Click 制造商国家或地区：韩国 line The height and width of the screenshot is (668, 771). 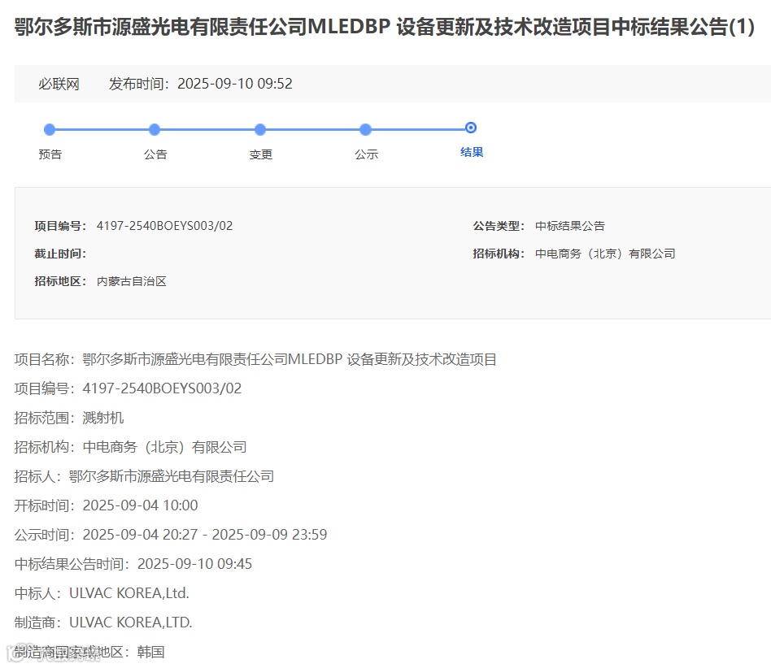(89, 652)
